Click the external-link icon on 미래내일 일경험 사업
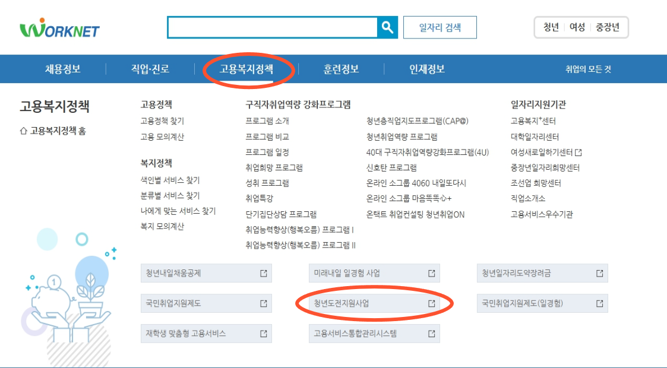This screenshot has height=368, width=667. [431, 273]
